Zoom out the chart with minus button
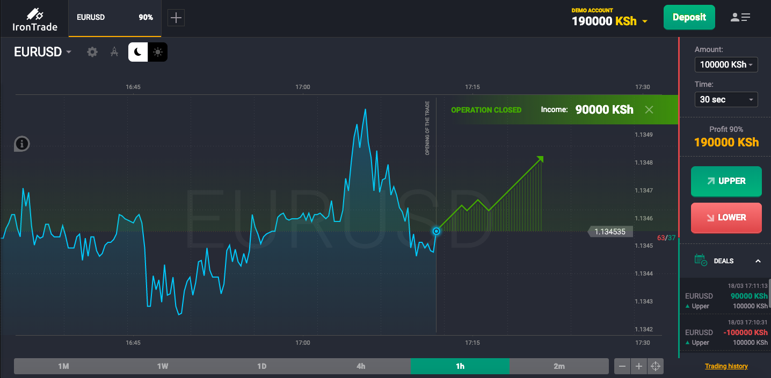This screenshot has height=378, width=771. (x=622, y=366)
